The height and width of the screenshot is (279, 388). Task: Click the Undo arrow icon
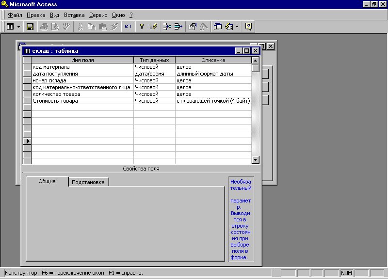pos(128,27)
